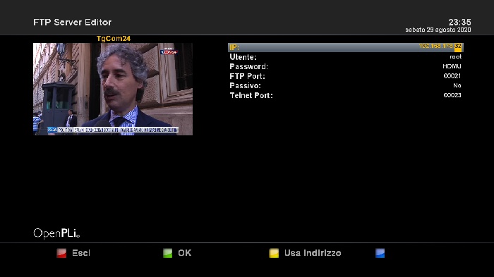Viewport: 494px width, 277px height.
Task: Edit the 00021 FTP port value
Action: point(452,76)
